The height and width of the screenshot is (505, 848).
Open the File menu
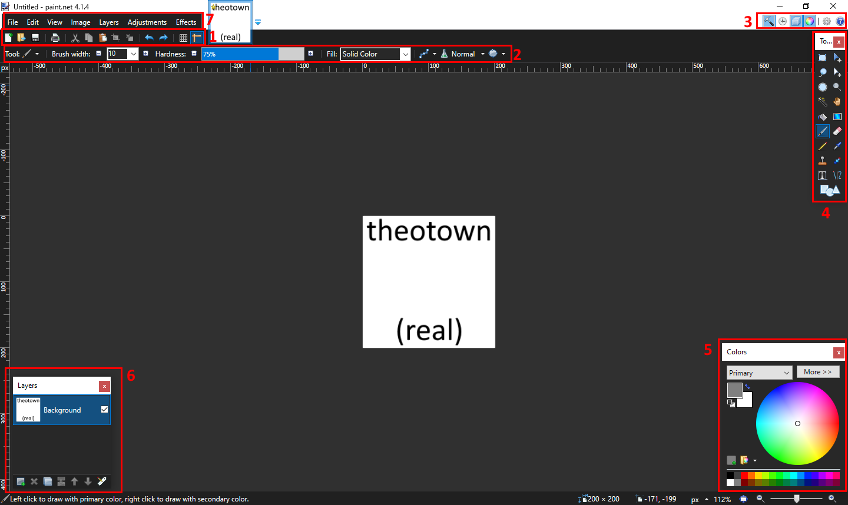12,22
